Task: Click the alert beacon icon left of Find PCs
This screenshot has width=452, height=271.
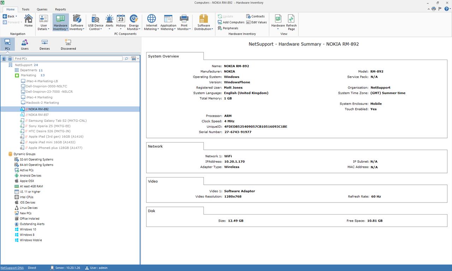Action: 4,59
